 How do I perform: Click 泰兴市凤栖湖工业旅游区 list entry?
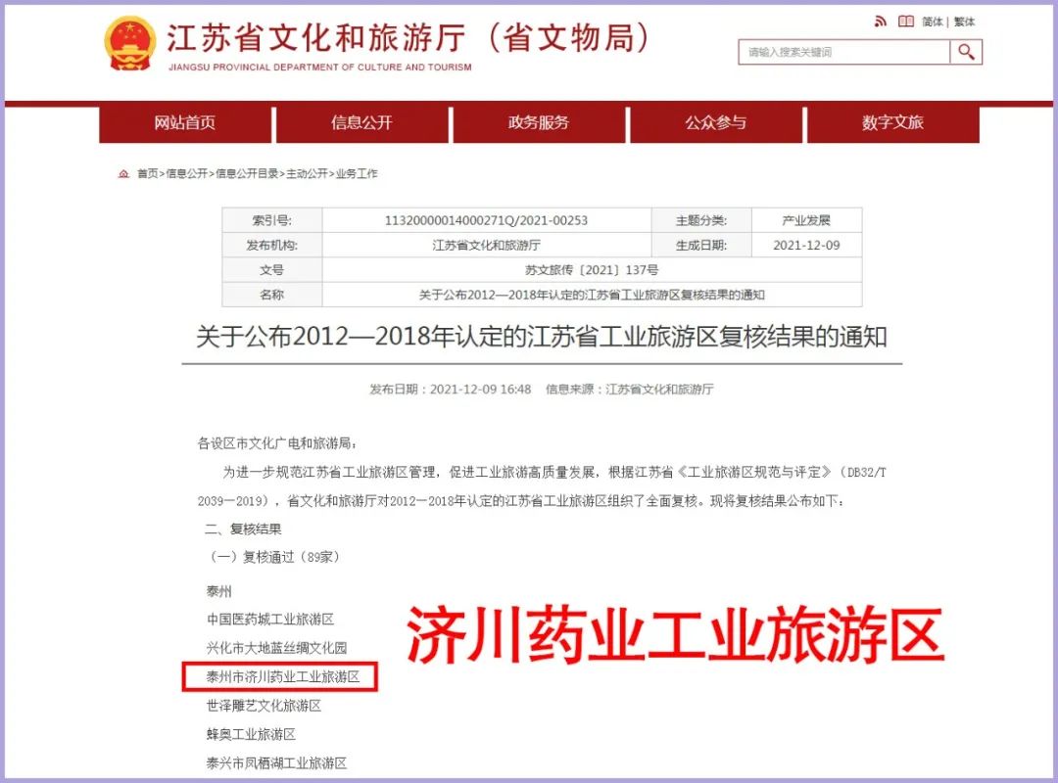pyautogui.click(x=276, y=763)
